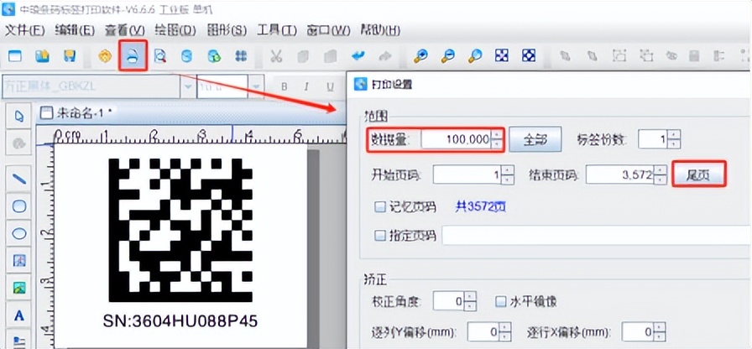Click the 结束页码 spinner arrows
The width and height of the screenshot is (752, 349).
661,175
